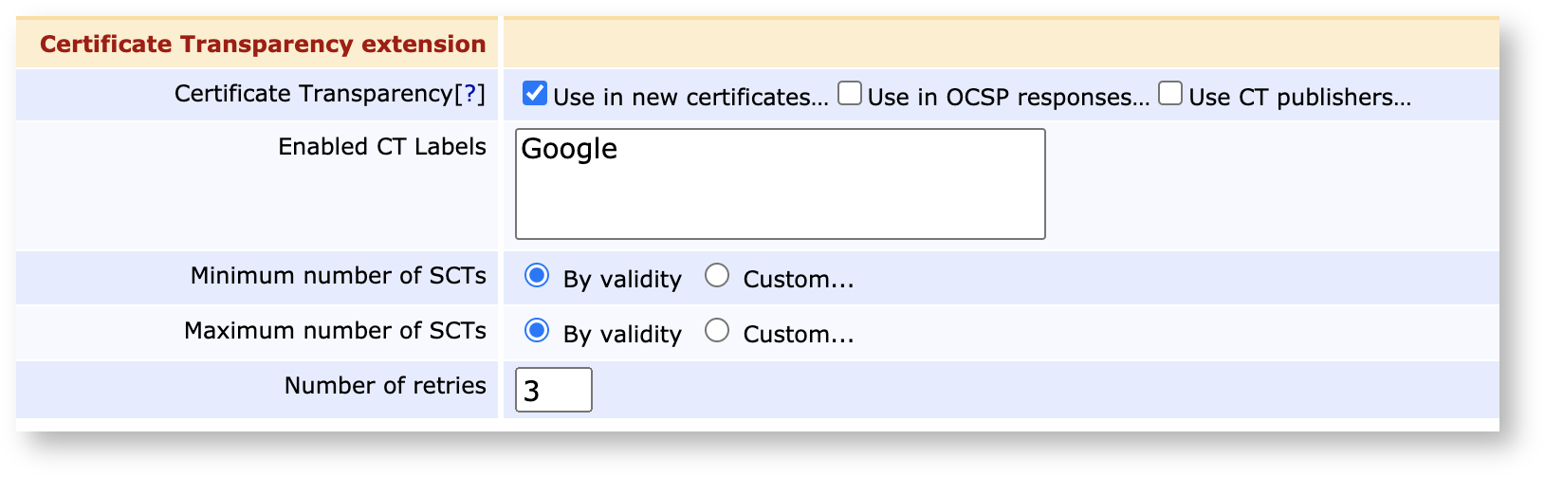This screenshot has width=1545, height=477.
Task: Select 'By validity' radio for Maximum SCTs
Action: click(537, 331)
